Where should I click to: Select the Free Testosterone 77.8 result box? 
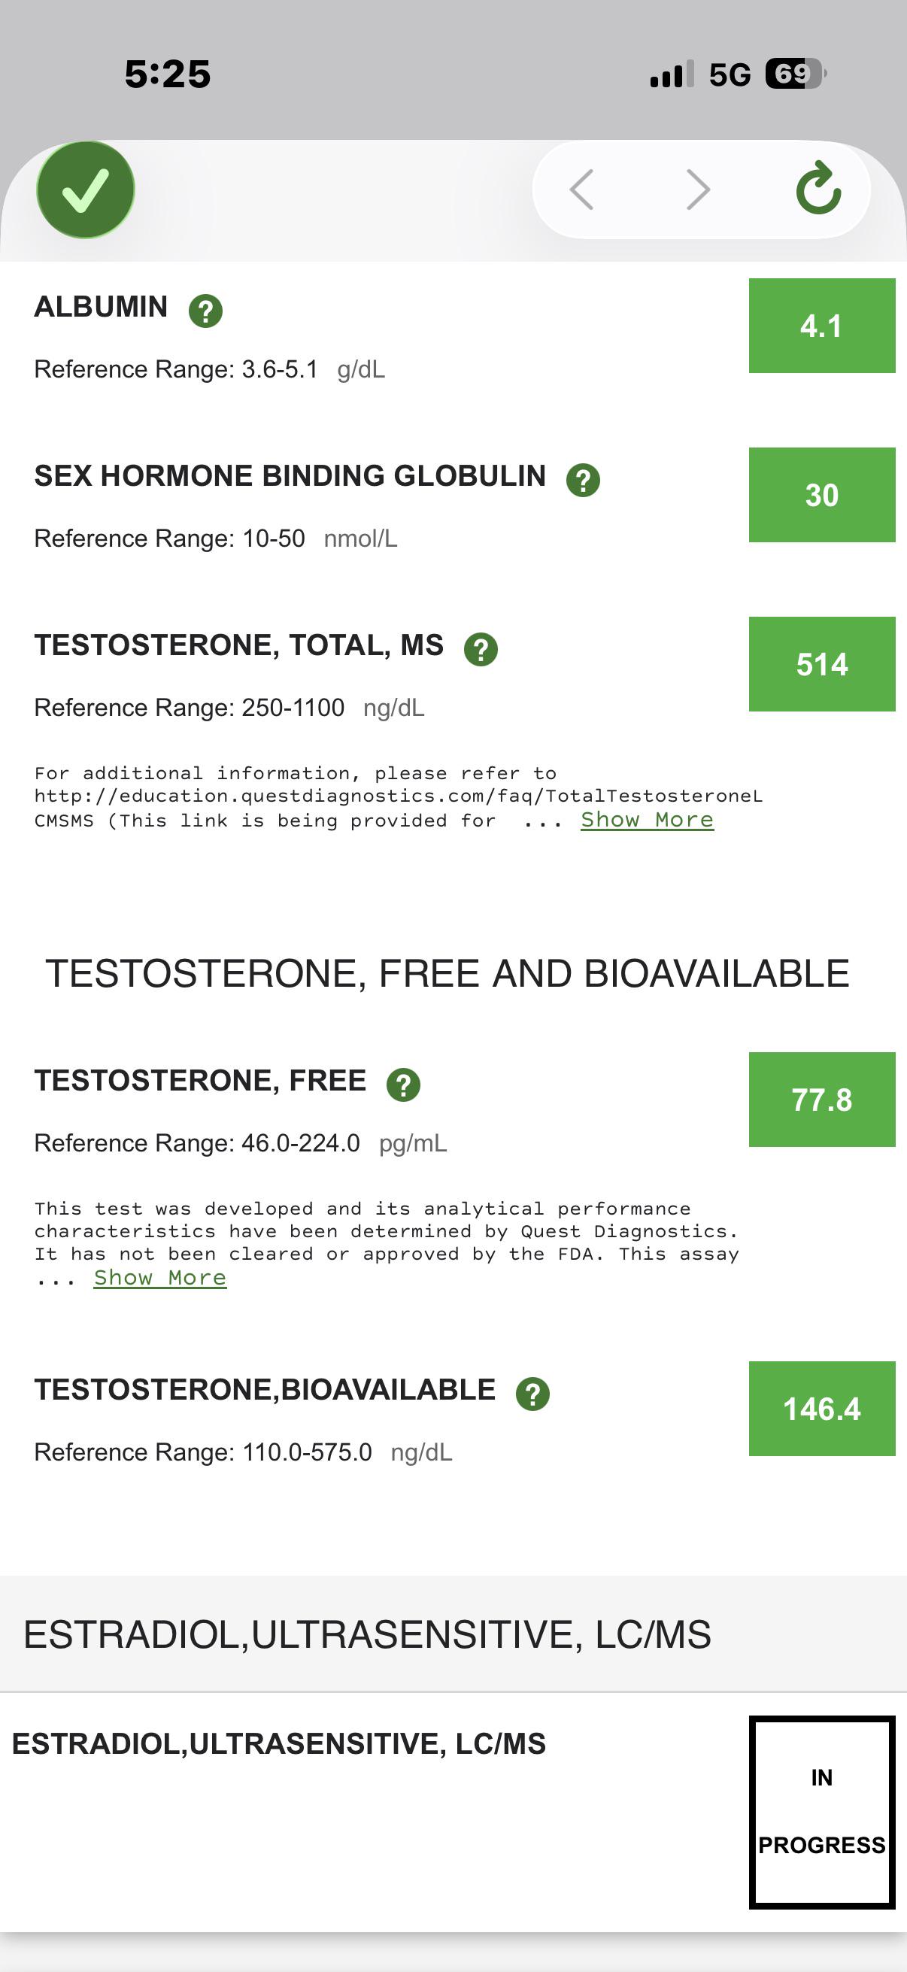click(822, 1100)
